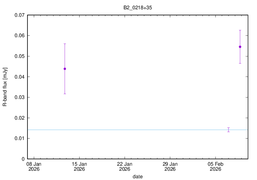Click the 0.02 y-axis tick label

click(19, 118)
